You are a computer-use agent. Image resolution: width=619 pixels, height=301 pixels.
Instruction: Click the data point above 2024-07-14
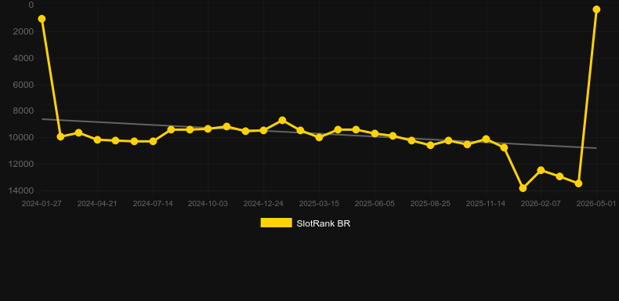coord(153,141)
